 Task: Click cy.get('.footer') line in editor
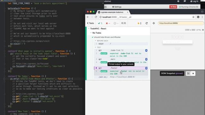point(34,101)
